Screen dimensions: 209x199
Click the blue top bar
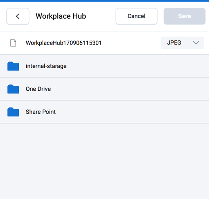point(104,1)
